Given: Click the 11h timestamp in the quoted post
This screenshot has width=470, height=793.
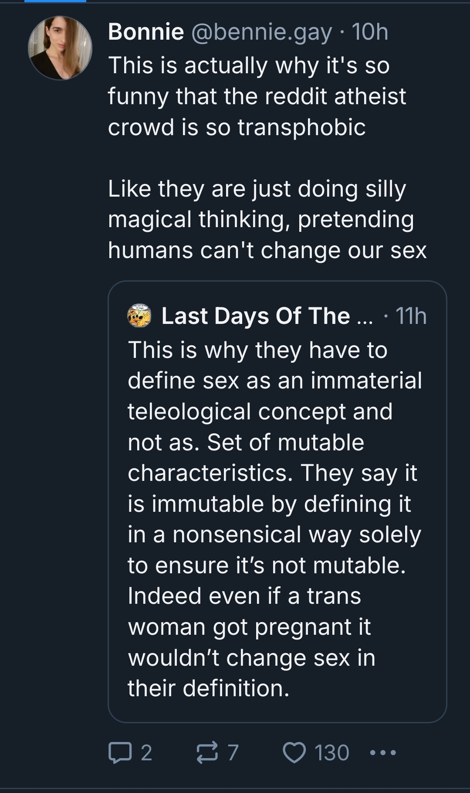Looking at the screenshot, I should [411, 316].
